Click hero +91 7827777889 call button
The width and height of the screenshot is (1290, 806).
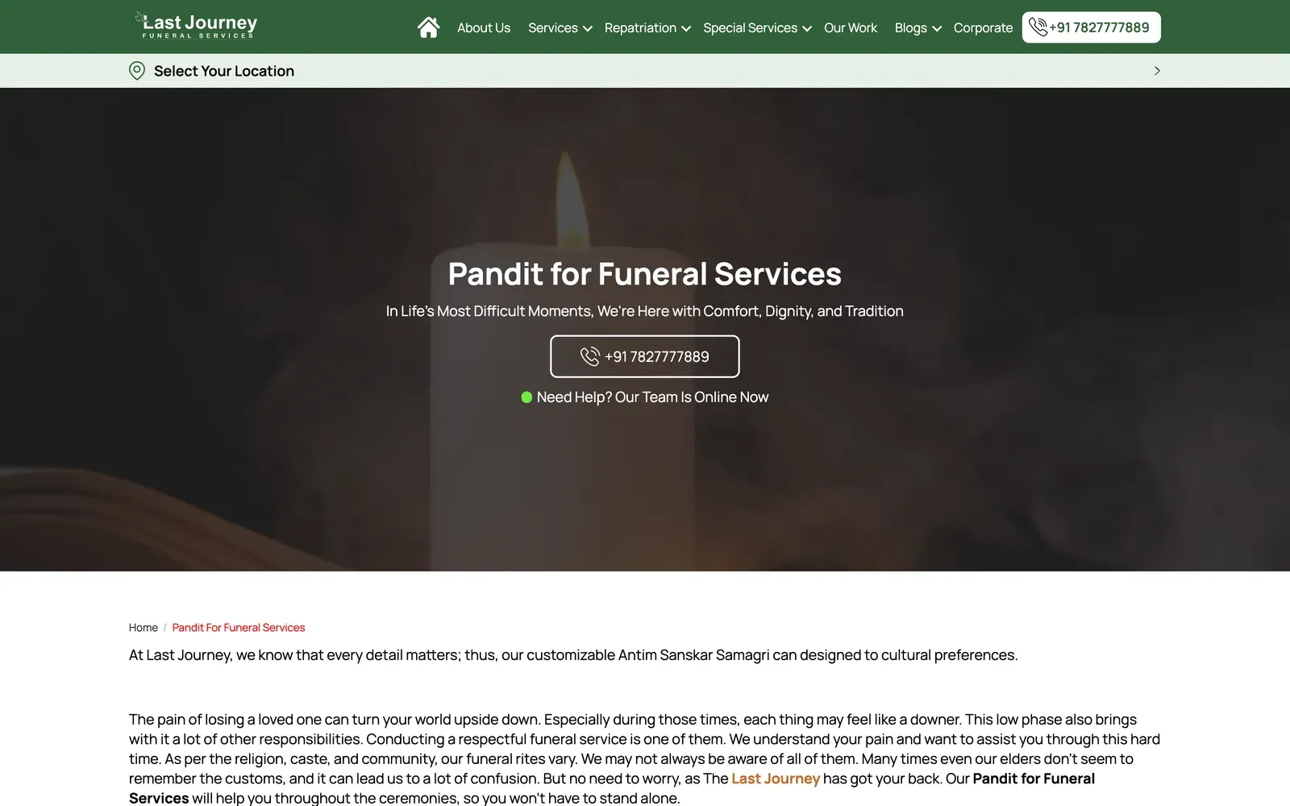[645, 356]
